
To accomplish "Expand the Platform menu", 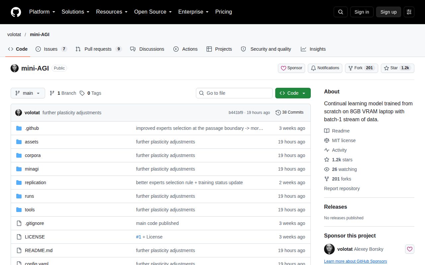I will tap(42, 12).
